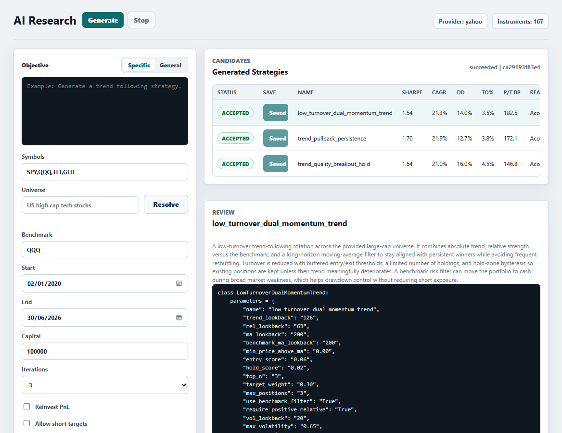The width and height of the screenshot is (562, 433).
Task: Click the Capital input field
Action: (105, 351)
